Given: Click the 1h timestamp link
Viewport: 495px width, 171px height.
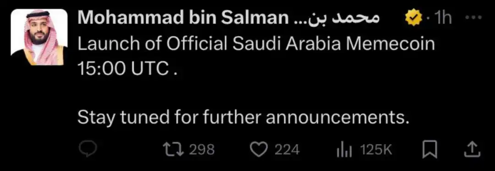Looking at the screenshot, I should point(442,20).
